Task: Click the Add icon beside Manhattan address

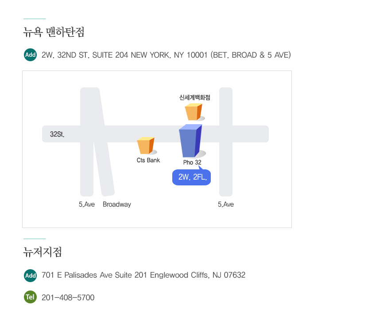Action: tap(31, 55)
